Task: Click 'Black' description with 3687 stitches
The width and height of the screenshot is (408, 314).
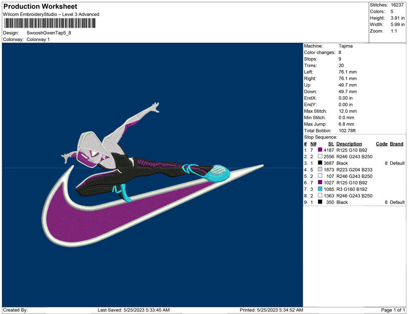Action: (342, 163)
